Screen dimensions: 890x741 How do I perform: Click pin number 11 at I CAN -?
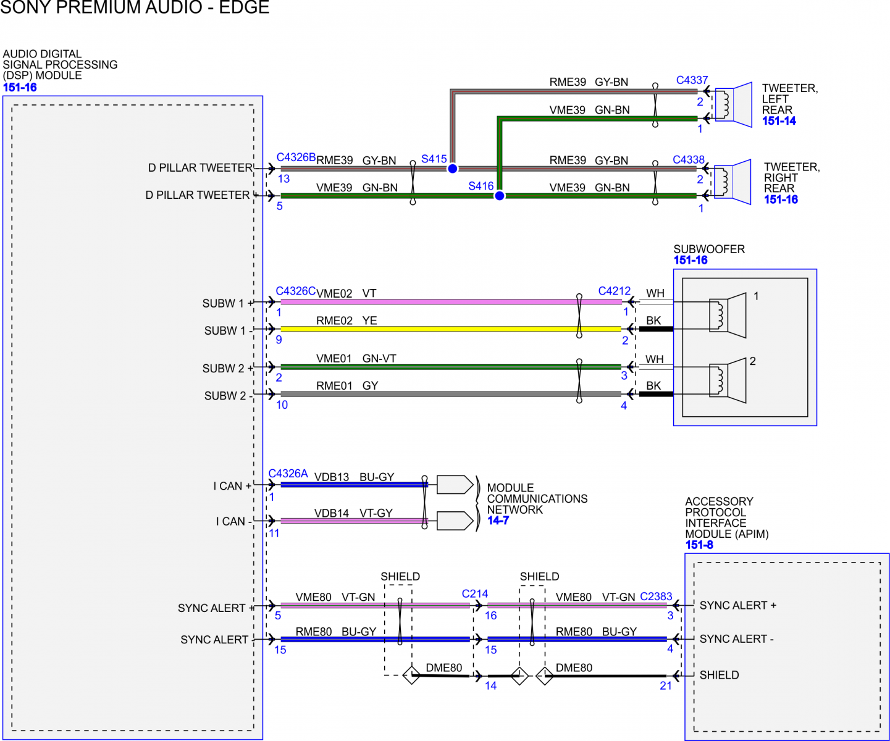(x=274, y=533)
